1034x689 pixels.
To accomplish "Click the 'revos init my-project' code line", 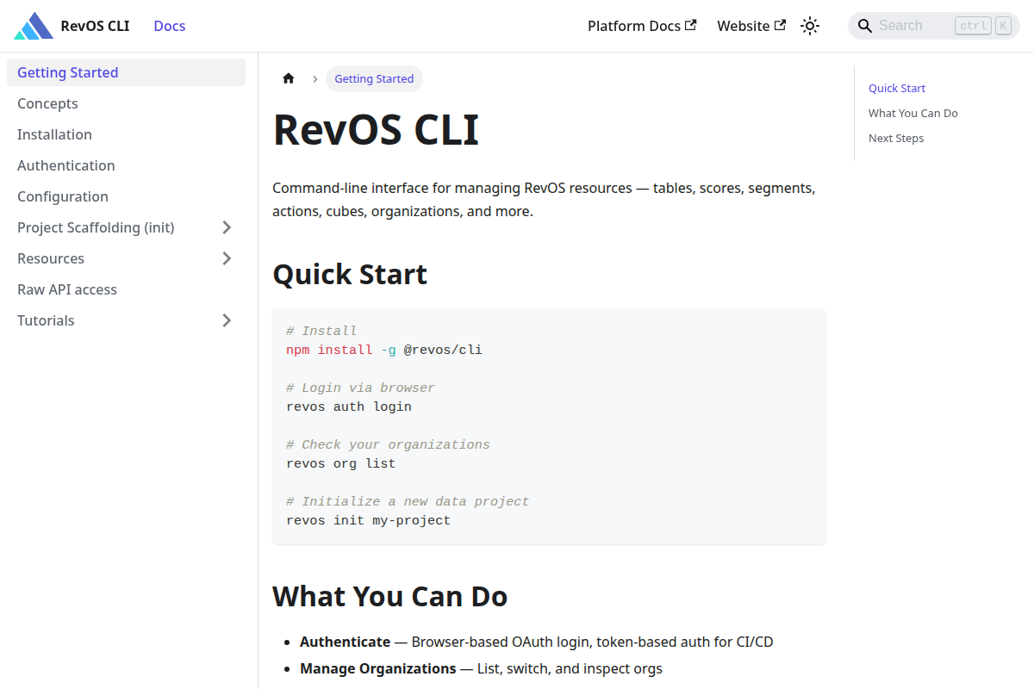I will tap(369, 520).
